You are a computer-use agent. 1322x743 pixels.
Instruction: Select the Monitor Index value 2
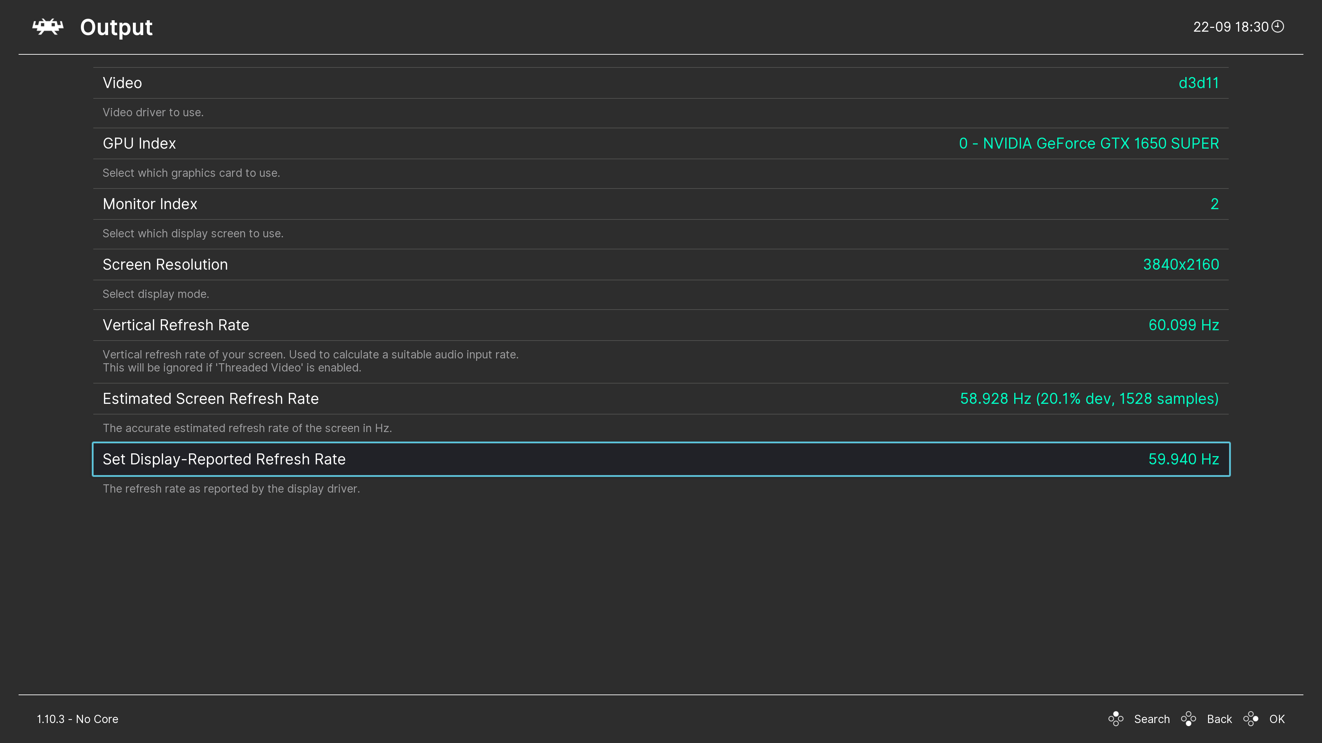[x=1215, y=204]
